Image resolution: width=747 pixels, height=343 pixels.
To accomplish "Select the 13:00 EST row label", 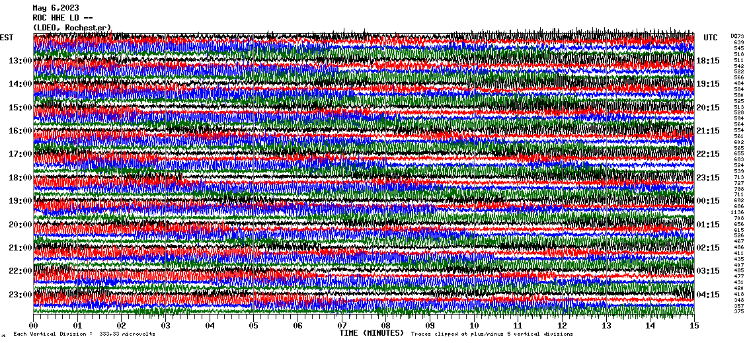I will click(x=20, y=61).
